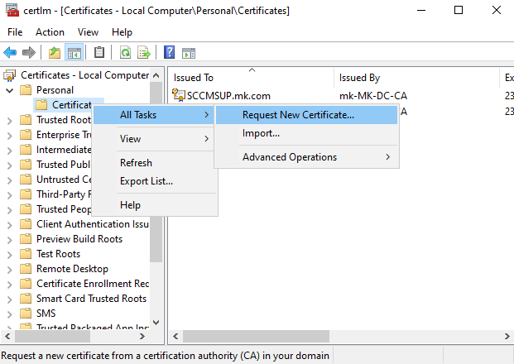Click the Refresh toolbar icon
514x364 pixels.
point(125,52)
